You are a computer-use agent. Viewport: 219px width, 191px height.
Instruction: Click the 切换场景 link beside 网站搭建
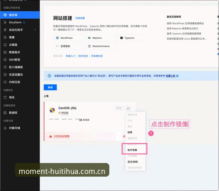pos(80,18)
